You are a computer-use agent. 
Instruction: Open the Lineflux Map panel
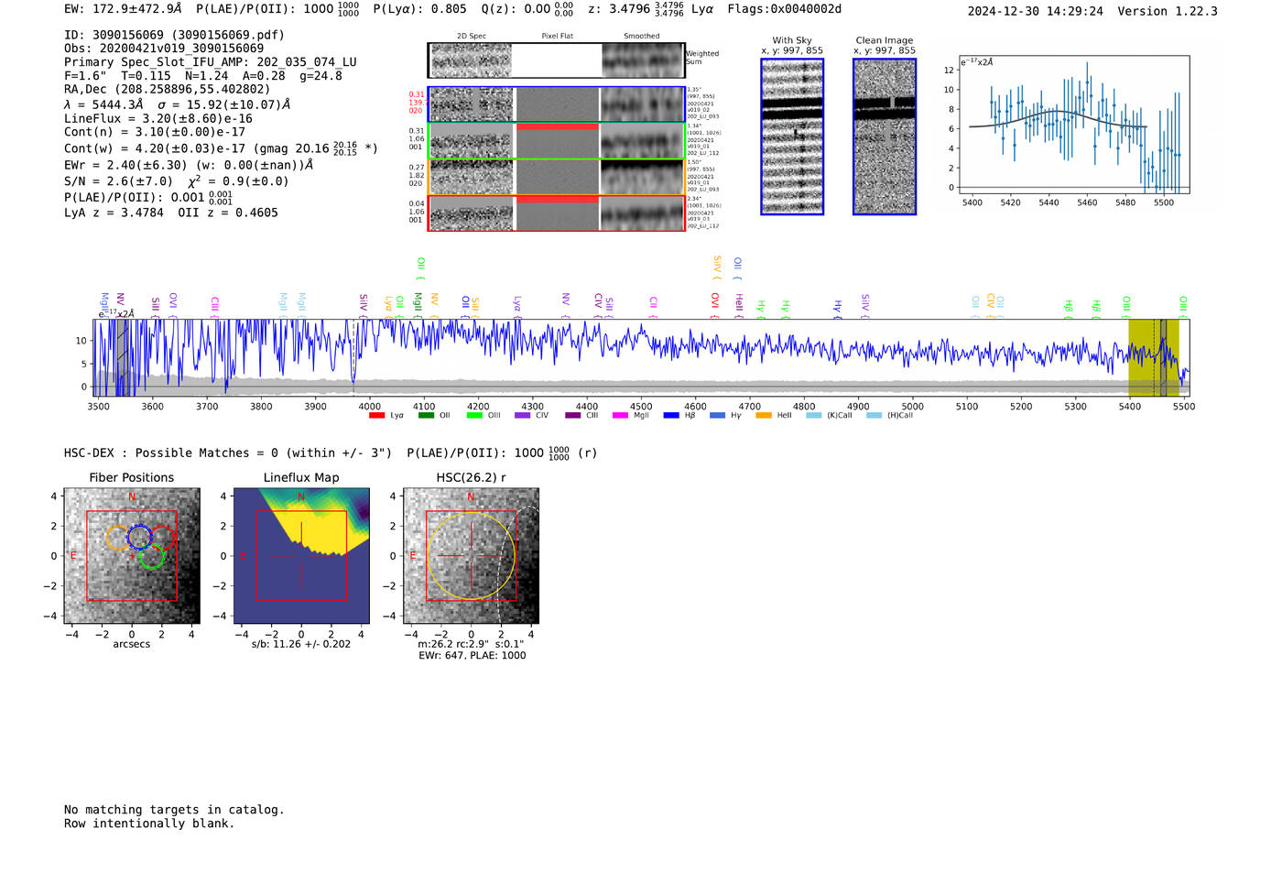coord(301,556)
